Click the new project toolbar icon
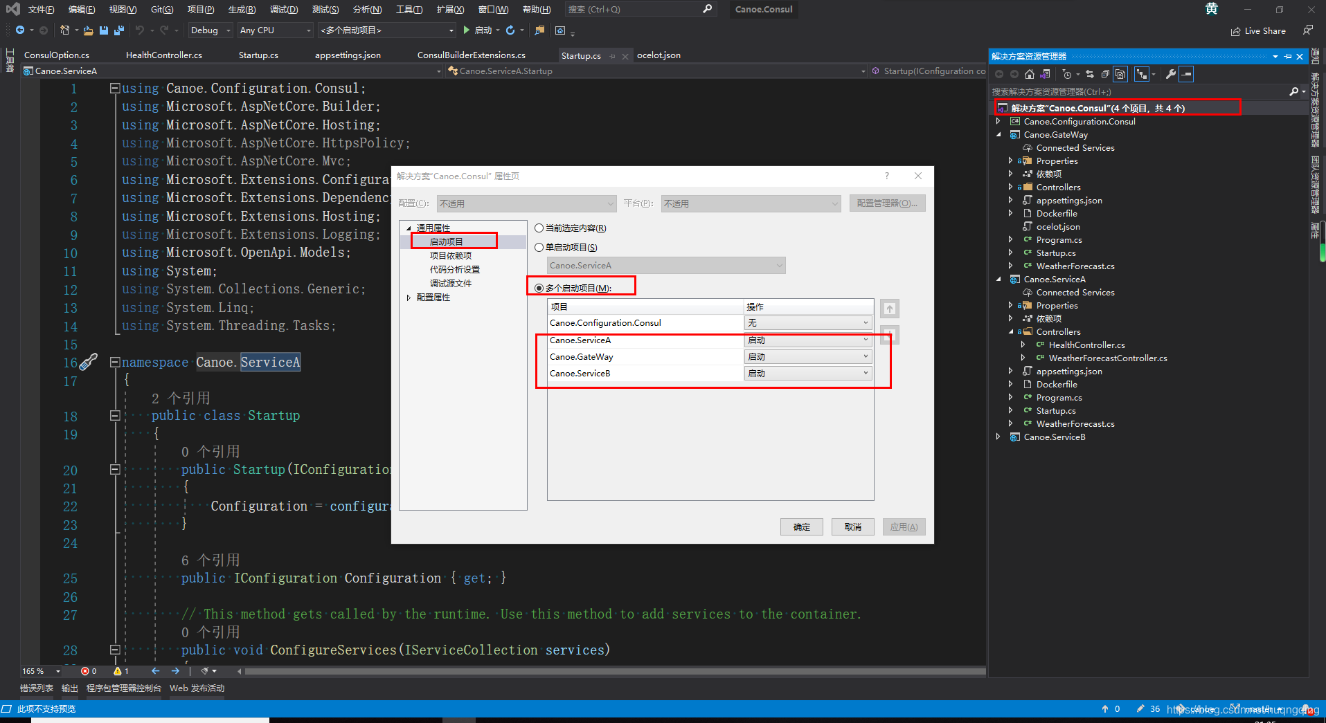The image size is (1326, 723). tap(64, 30)
